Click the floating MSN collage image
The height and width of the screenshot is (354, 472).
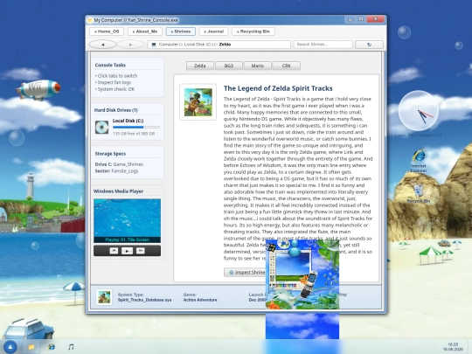(302, 274)
